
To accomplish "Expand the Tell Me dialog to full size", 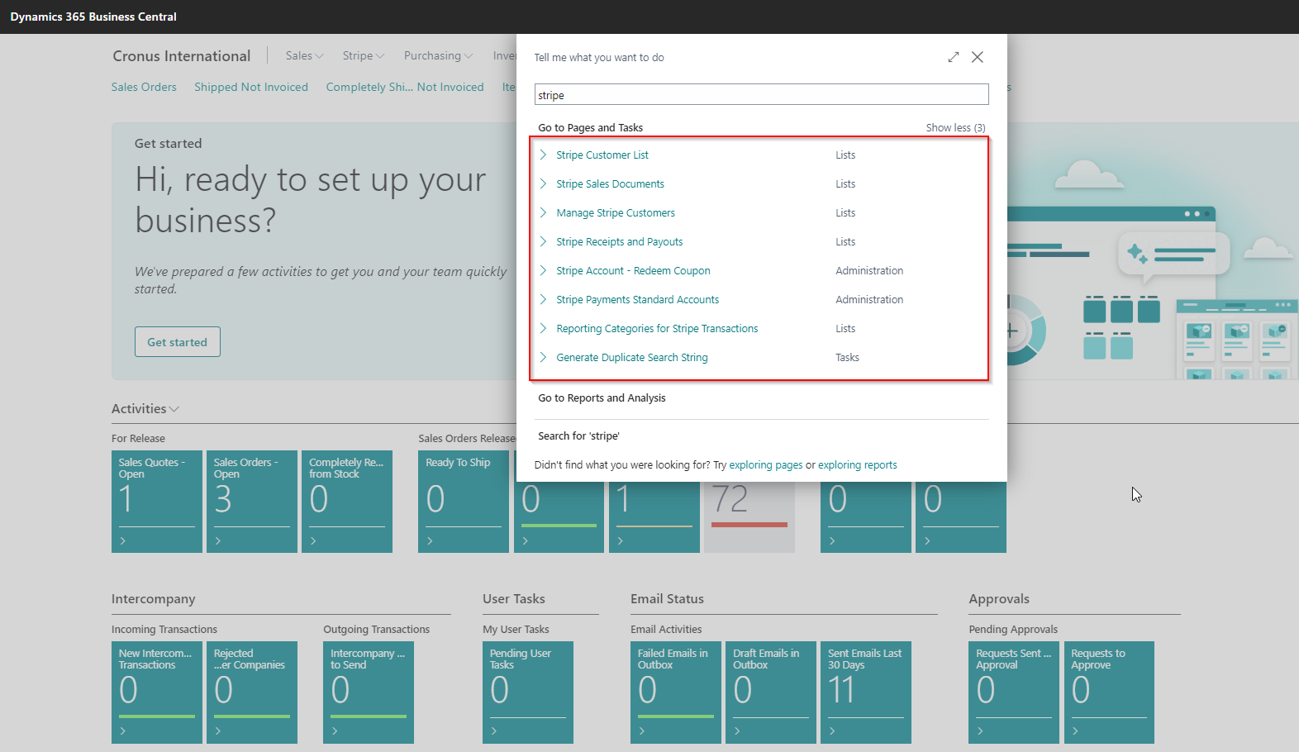I will (954, 57).
